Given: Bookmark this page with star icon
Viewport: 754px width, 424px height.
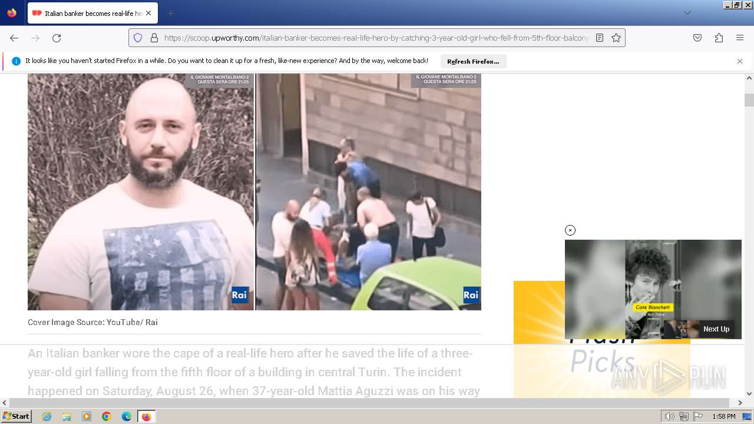Looking at the screenshot, I should point(616,38).
